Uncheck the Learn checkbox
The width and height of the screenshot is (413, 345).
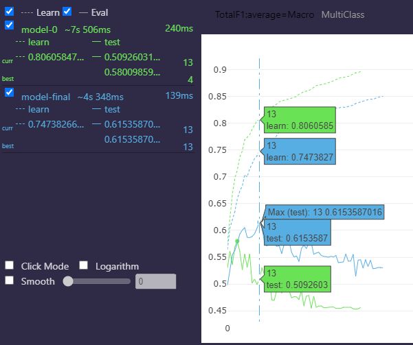(9, 11)
